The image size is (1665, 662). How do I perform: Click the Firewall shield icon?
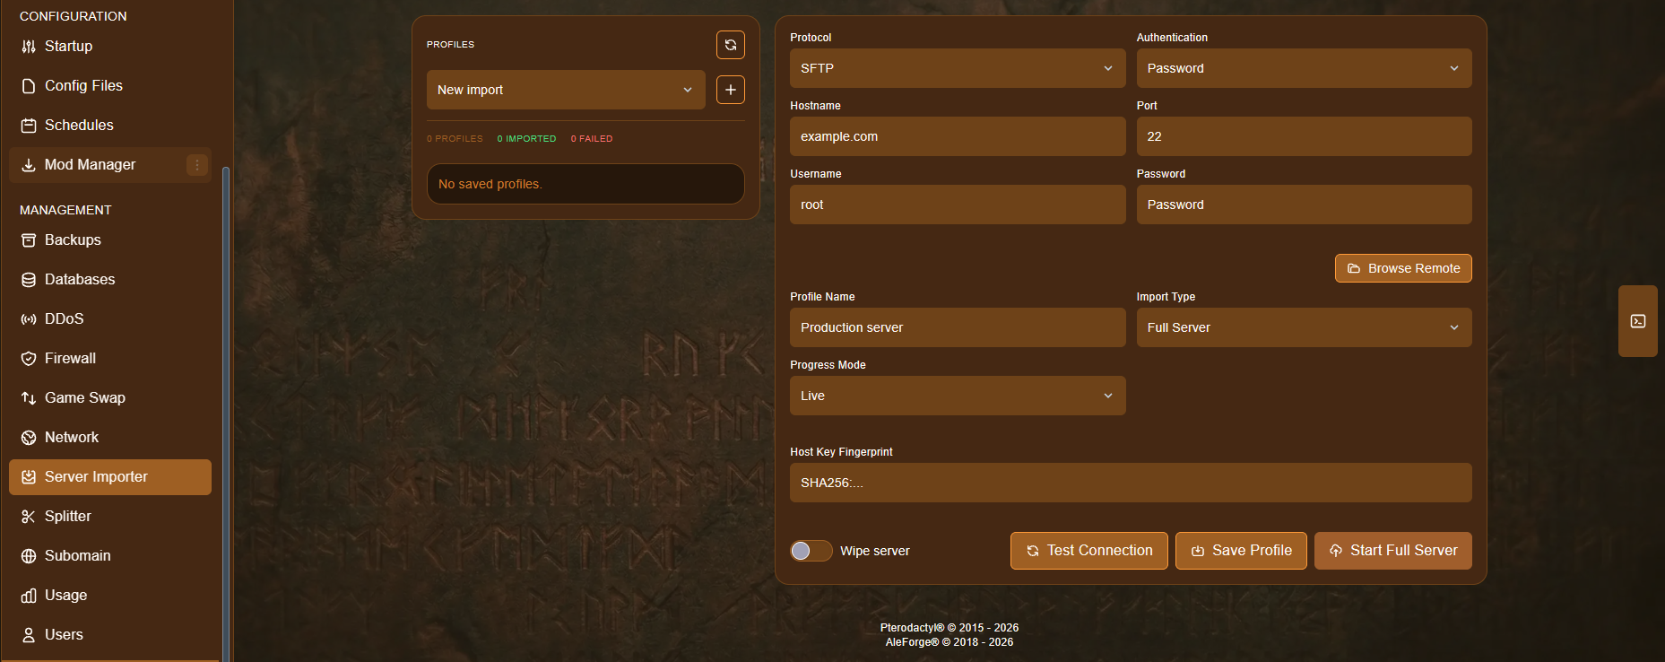pos(29,359)
